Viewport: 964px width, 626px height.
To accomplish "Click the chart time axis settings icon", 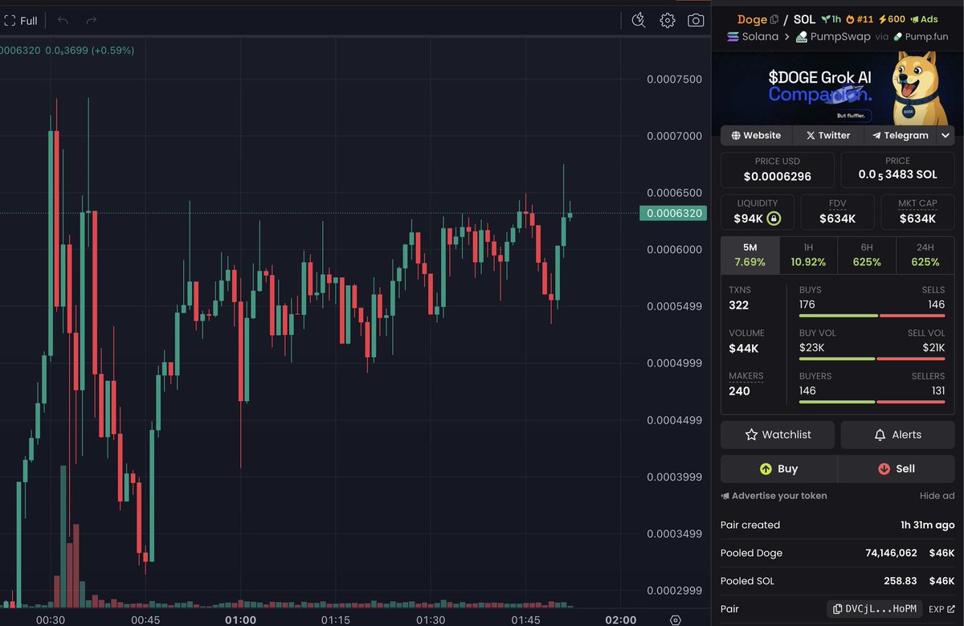I will point(676,620).
